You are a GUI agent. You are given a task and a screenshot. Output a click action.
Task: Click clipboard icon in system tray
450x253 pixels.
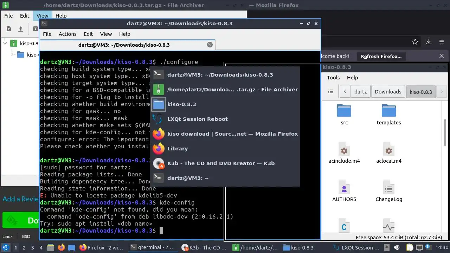point(410,247)
